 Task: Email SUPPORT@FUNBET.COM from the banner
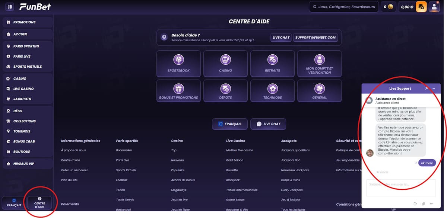[315, 37]
